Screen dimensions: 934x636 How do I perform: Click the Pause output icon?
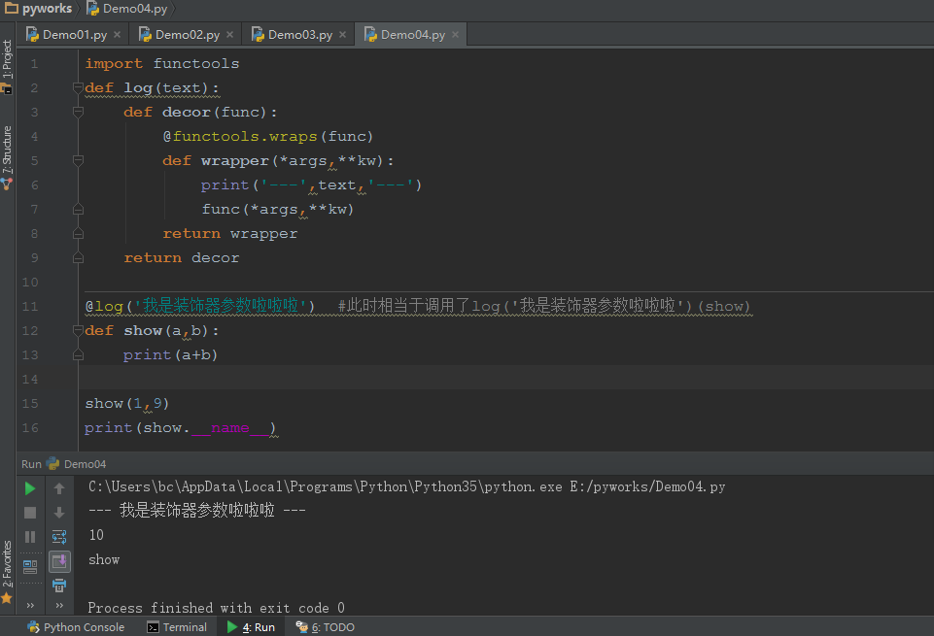coord(30,536)
